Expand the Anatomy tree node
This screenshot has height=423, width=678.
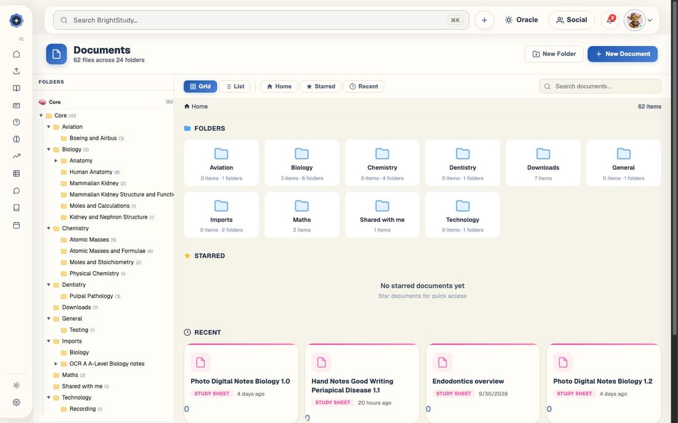click(55, 161)
